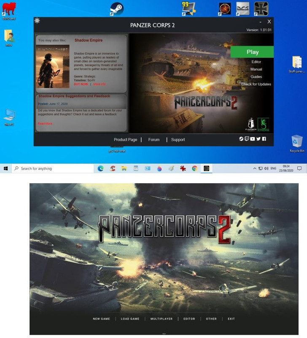Click the Shadow Empire title link
307x338 pixels.
click(89, 40)
